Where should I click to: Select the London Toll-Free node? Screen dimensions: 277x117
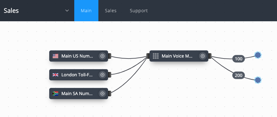[x=79, y=75]
